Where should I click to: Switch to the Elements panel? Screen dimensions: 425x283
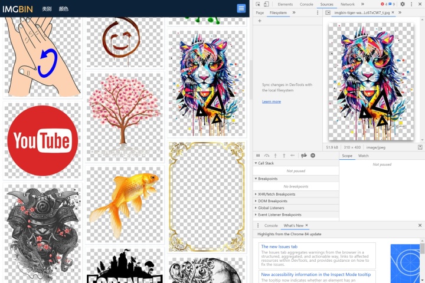(x=285, y=4)
